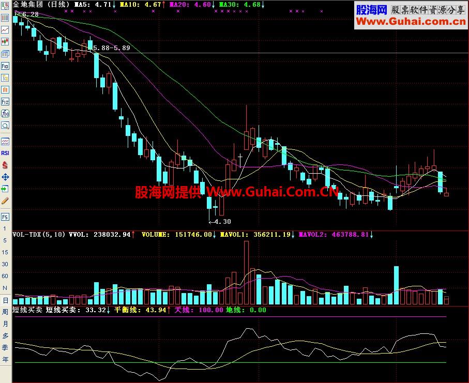Click the MA20: 4.60 indicator label
This screenshot has width=469, height=383.
pos(192,5)
